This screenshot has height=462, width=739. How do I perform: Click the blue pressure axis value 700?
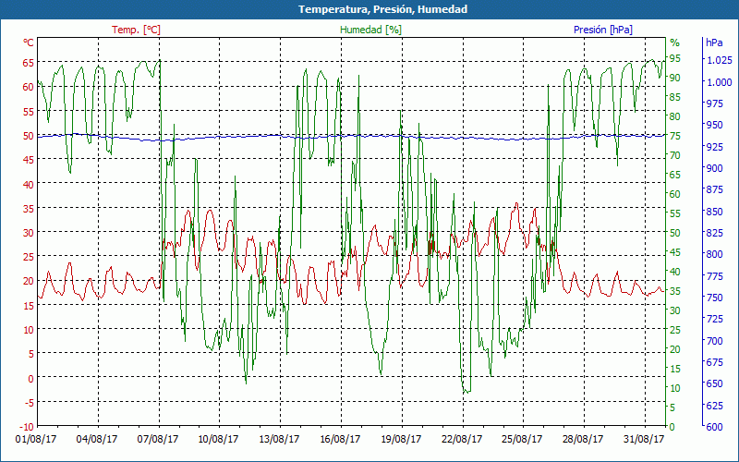[x=714, y=340]
